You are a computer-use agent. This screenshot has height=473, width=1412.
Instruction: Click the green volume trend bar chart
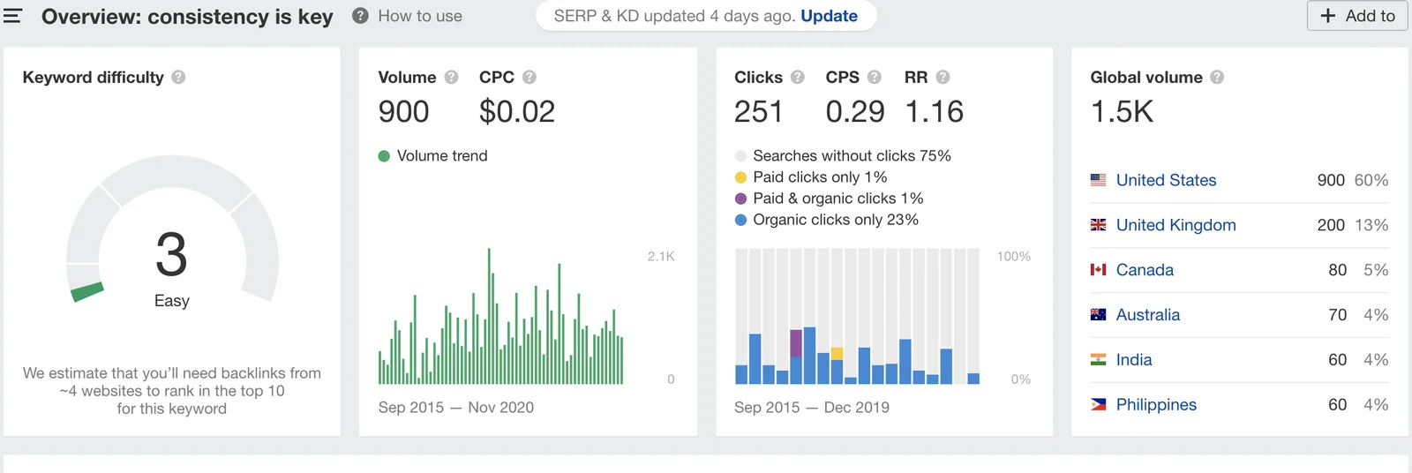[500, 316]
